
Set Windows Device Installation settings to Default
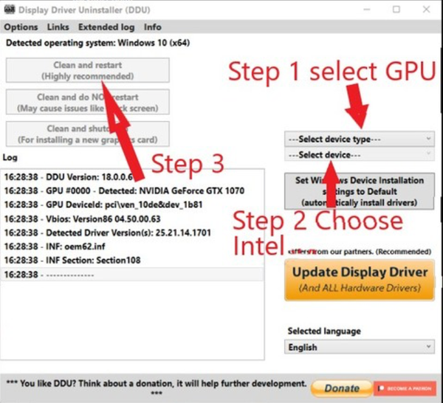click(x=359, y=191)
